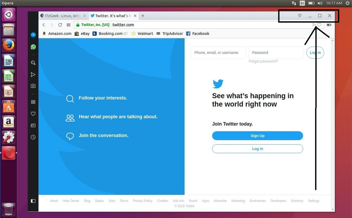Image resolution: width=352 pixels, height=218 pixels.
Task: Open Cookies footer link
Action: pos(163,201)
